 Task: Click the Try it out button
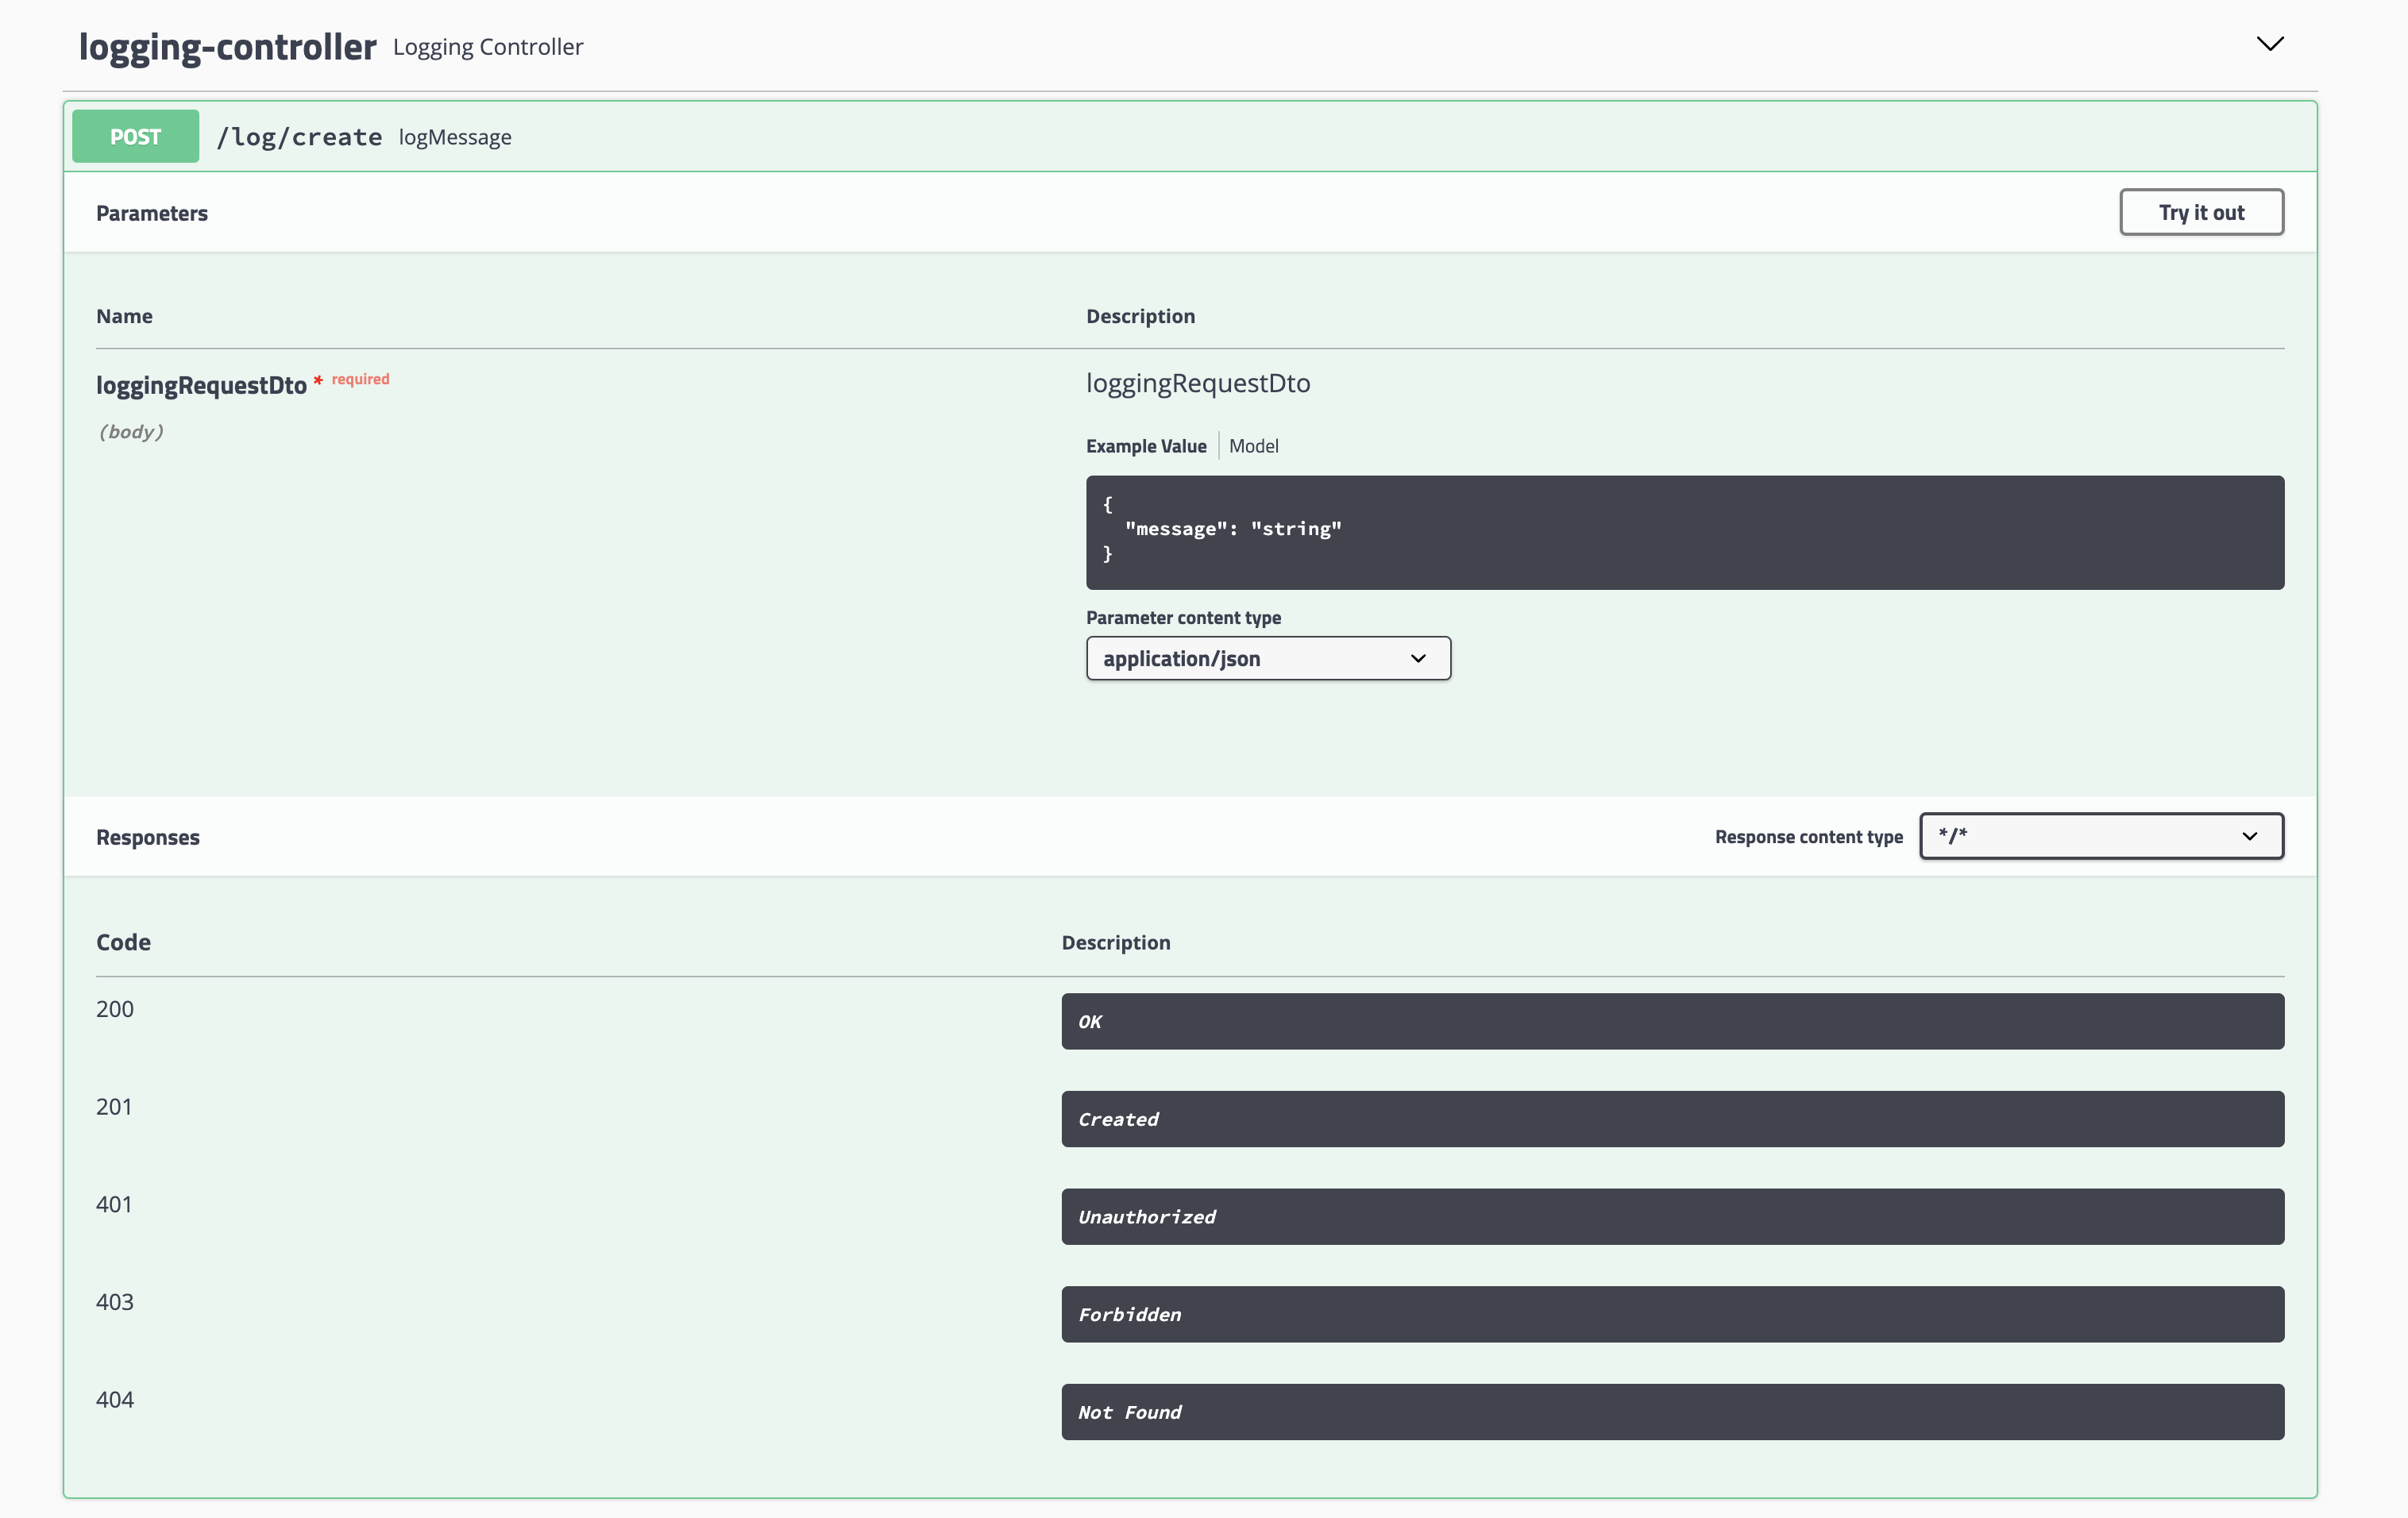[x=2201, y=212]
